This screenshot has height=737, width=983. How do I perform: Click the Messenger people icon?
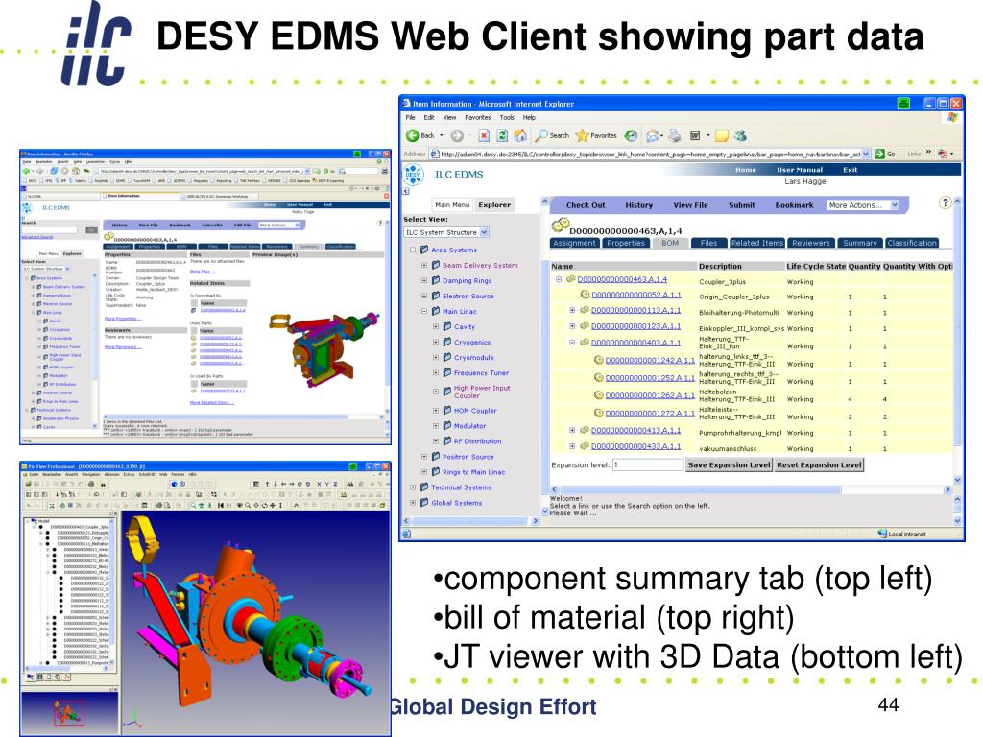740,135
